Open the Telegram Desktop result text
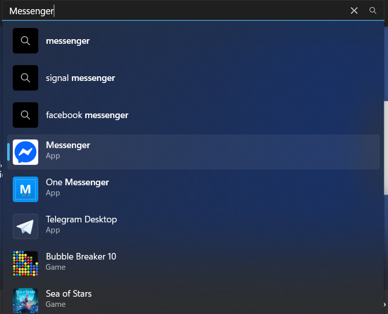388x314 pixels. pyautogui.click(x=82, y=219)
